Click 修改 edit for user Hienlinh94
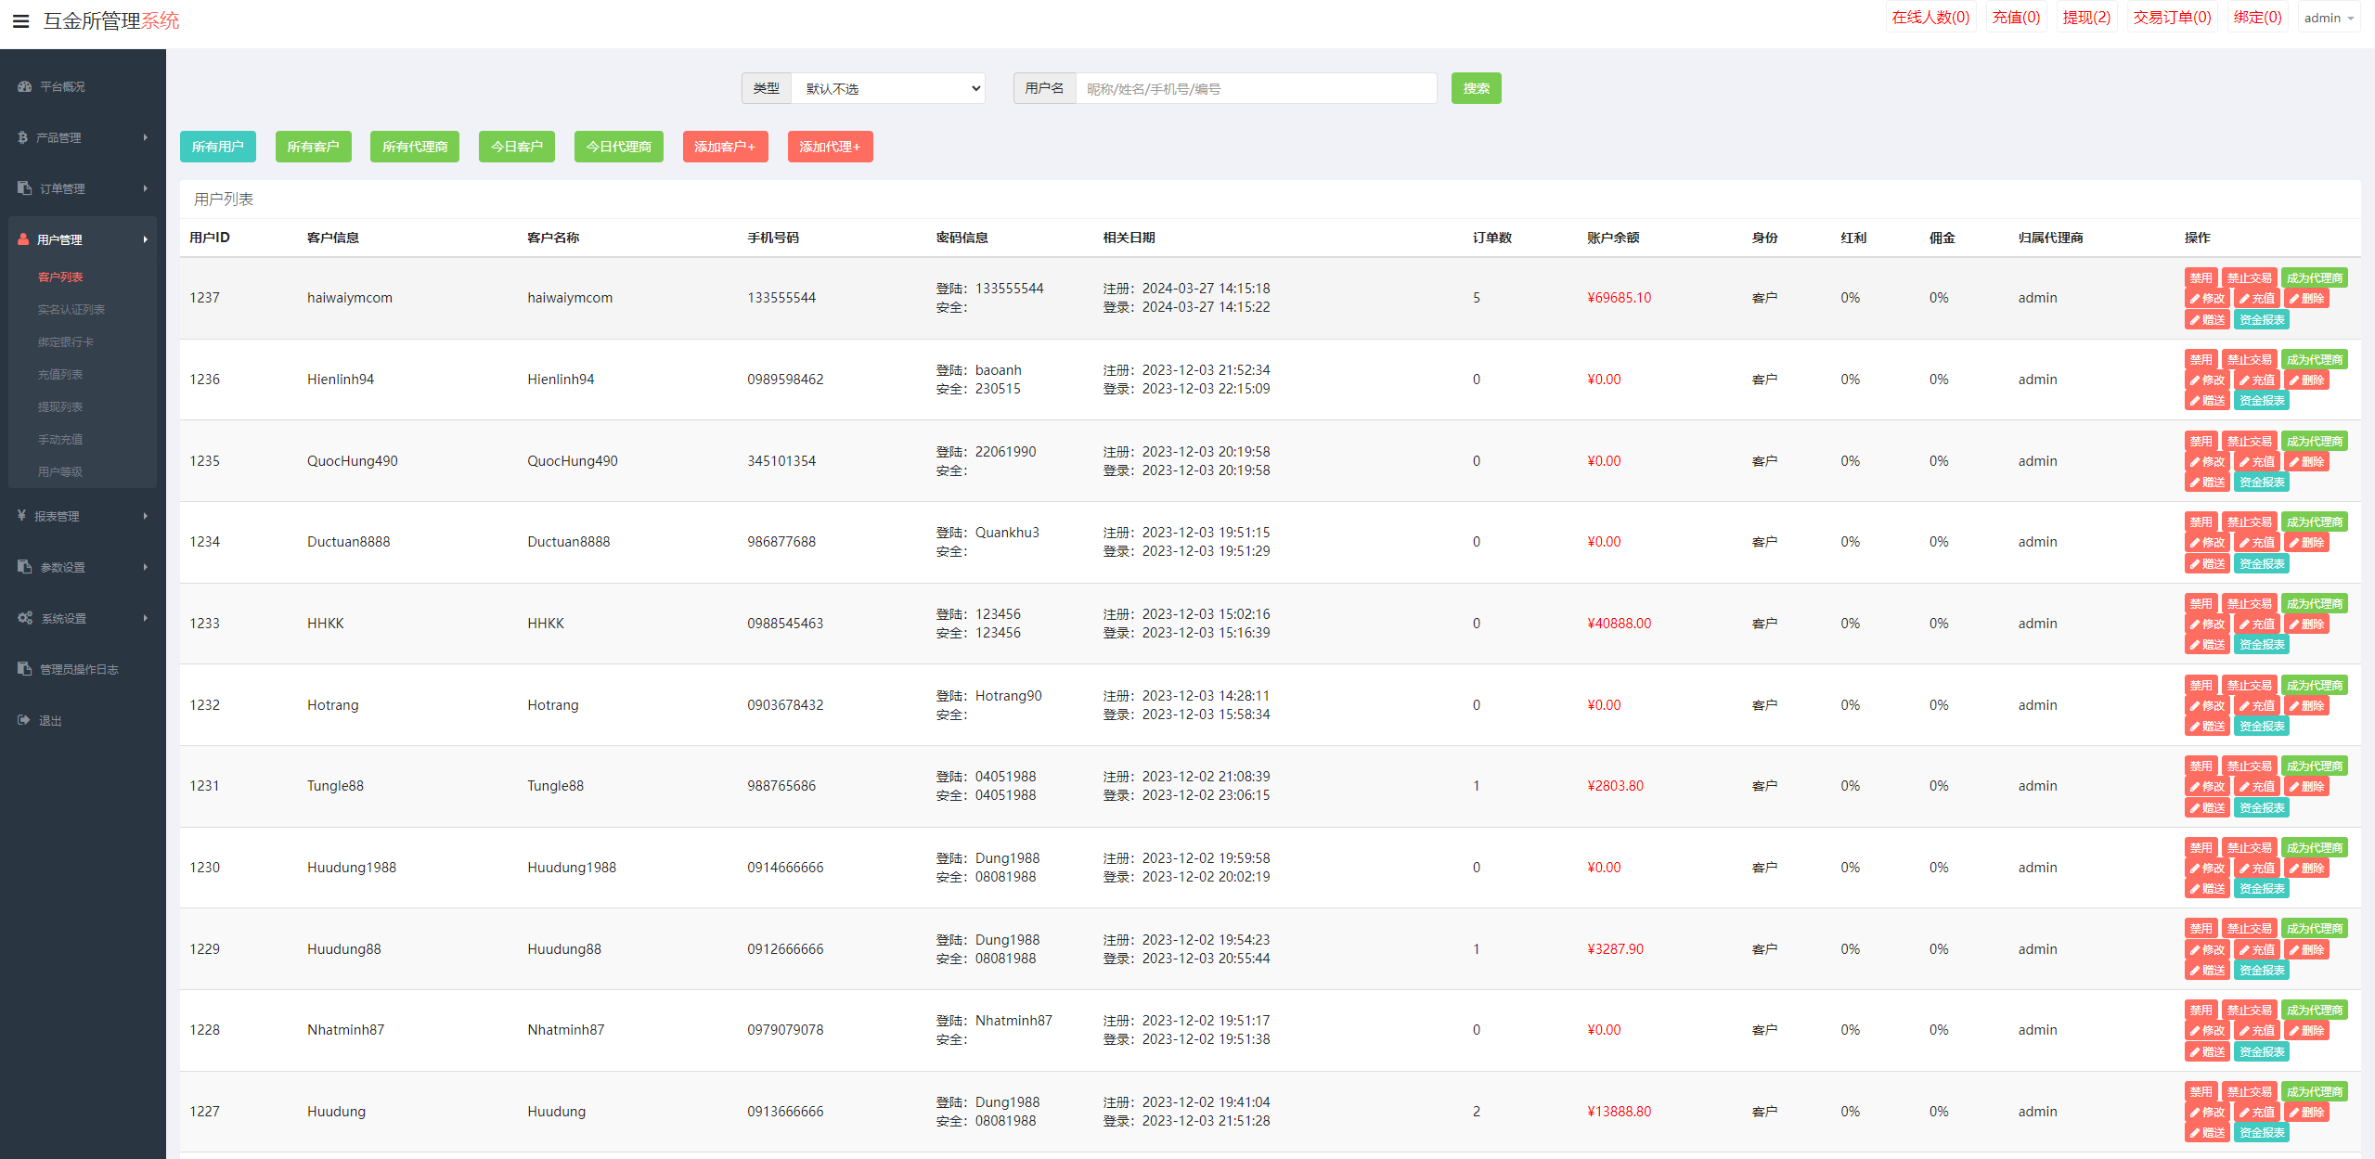The width and height of the screenshot is (2375, 1159). pyautogui.click(x=2208, y=380)
